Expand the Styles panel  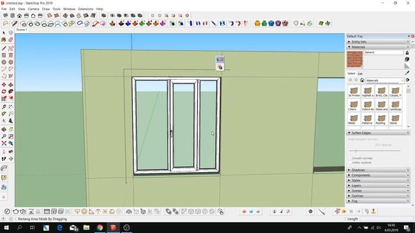378,180
